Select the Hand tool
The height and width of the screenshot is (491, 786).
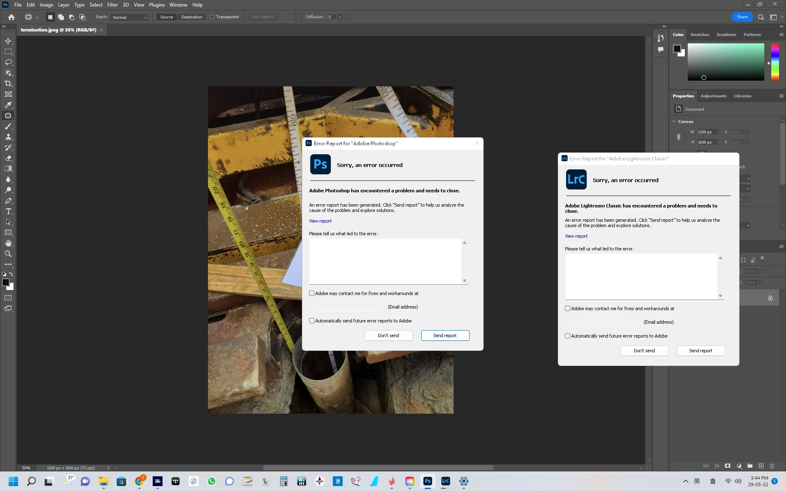8,243
